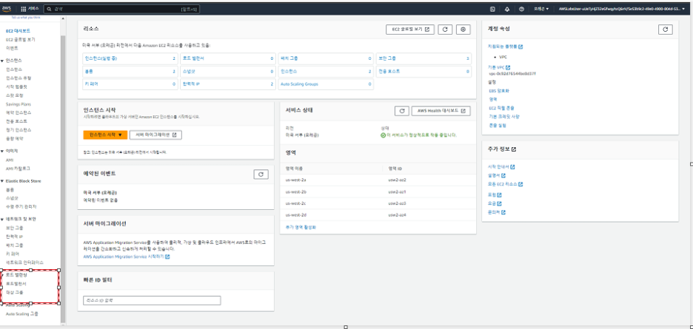
Task: Refresh the 서비스 상태 panel
Action: tap(401, 111)
